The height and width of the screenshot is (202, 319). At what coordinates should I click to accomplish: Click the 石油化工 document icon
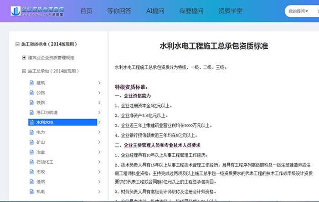coord(31,162)
